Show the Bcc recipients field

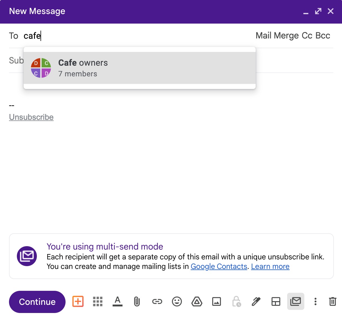(x=322, y=35)
